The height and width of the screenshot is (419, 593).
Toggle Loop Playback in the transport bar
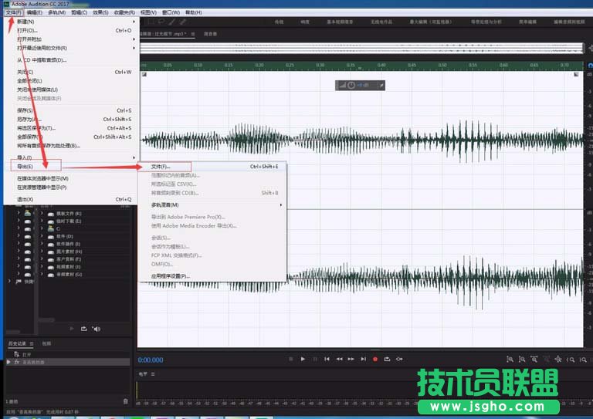(387, 359)
